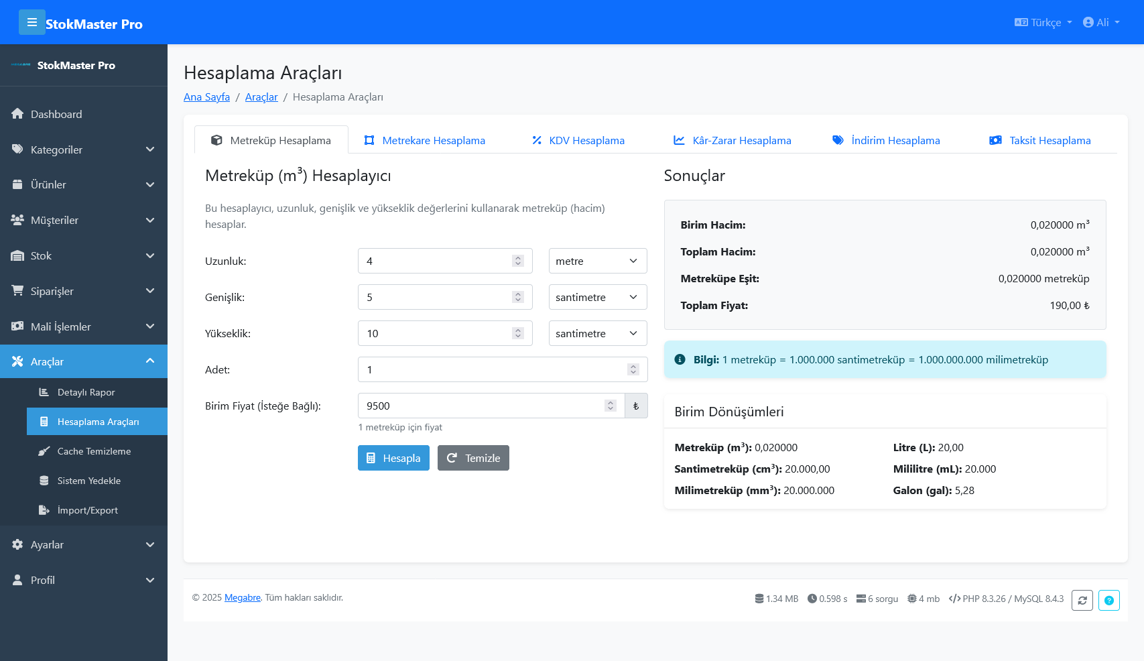Click the user profile icon next to Ali
1144x661 pixels.
click(x=1088, y=22)
